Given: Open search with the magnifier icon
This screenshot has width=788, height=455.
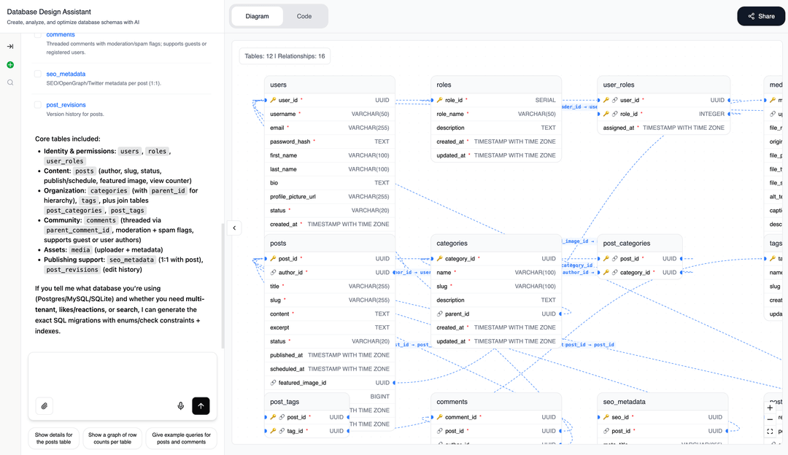Looking at the screenshot, I should tap(10, 82).
